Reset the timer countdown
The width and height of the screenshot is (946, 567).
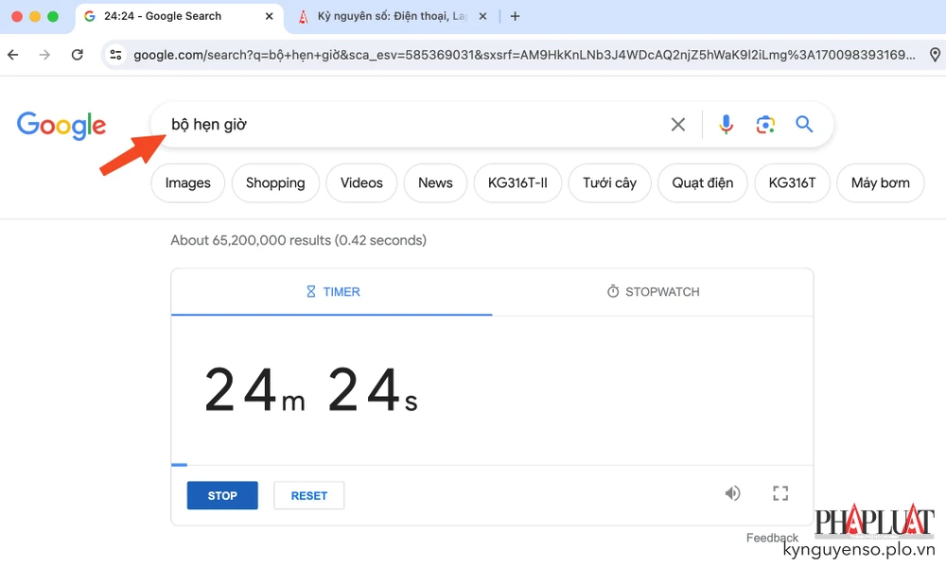(308, 494)
